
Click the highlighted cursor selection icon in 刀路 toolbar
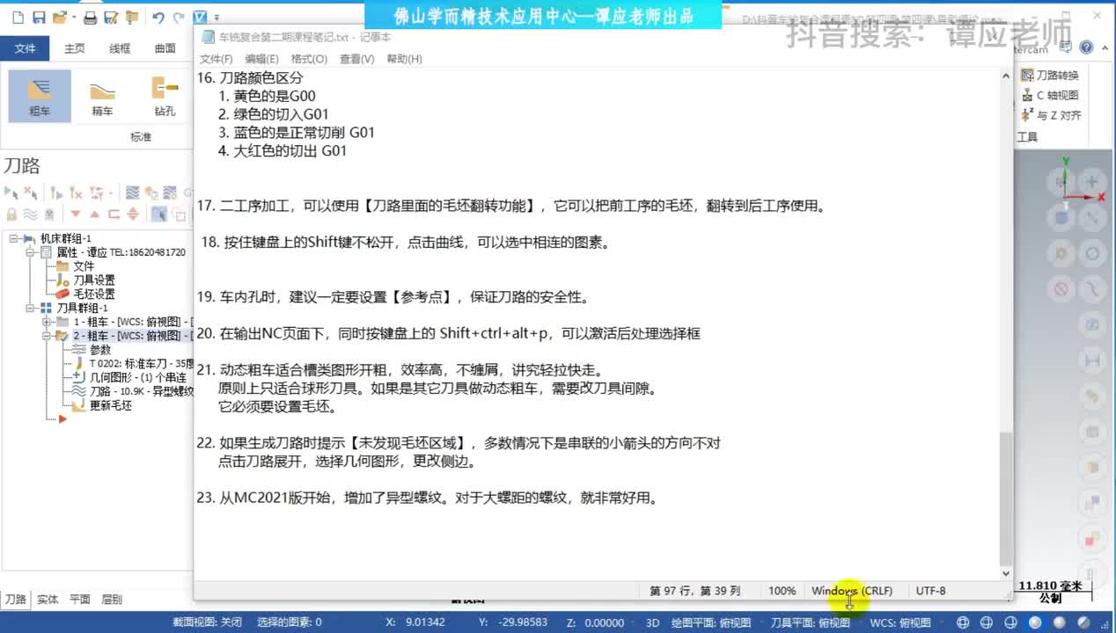click(158, 214)
